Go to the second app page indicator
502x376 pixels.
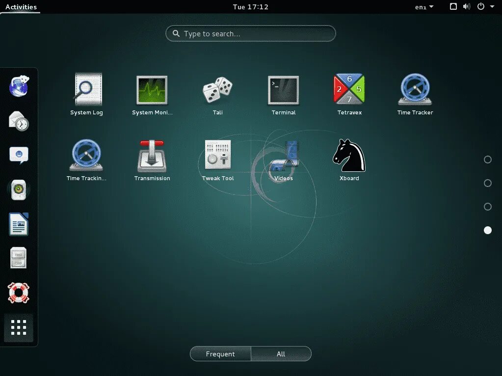[x=488, y=183]
